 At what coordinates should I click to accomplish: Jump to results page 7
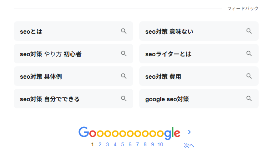click(x=137, y=144)
